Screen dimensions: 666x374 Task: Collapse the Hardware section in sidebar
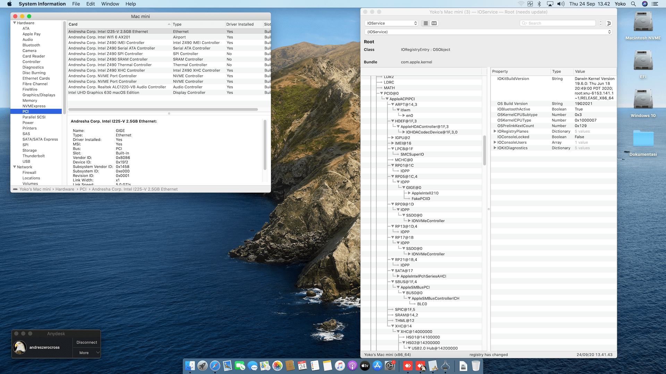(x=15, y=23)
